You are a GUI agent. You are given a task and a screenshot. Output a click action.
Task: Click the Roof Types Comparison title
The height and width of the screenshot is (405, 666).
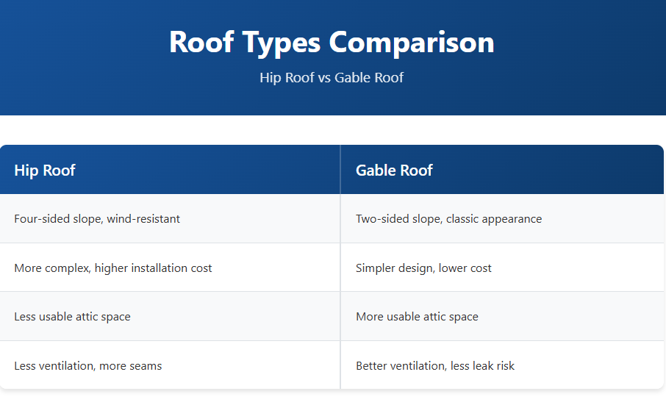coord(332,42)
